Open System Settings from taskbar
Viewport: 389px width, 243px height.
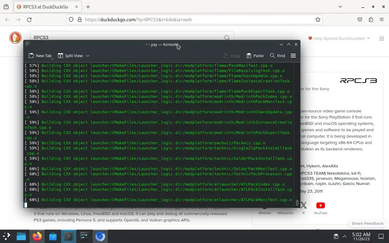tap(84, 236)
